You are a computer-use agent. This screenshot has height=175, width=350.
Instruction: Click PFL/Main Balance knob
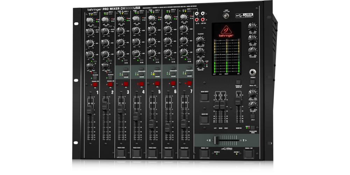[x=252, y=104]
